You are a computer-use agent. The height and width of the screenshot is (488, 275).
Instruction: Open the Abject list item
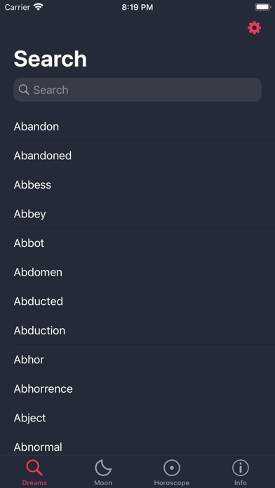coord(137,418)
